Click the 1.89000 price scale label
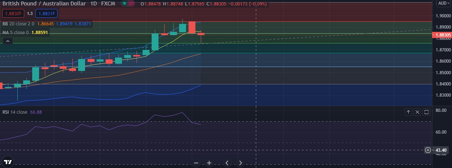The height and width of the screenshot is (168, 452). tap(443, 27)
